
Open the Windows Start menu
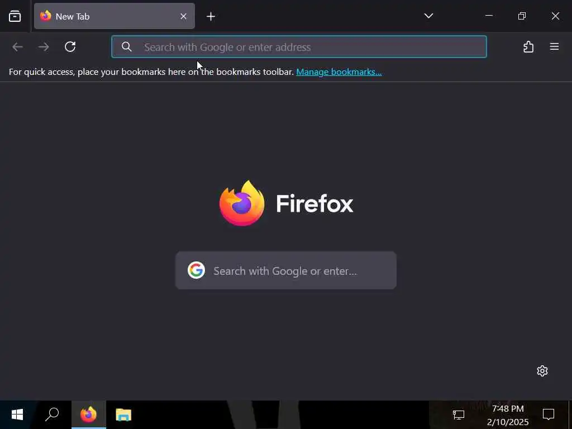click(17, 414)
